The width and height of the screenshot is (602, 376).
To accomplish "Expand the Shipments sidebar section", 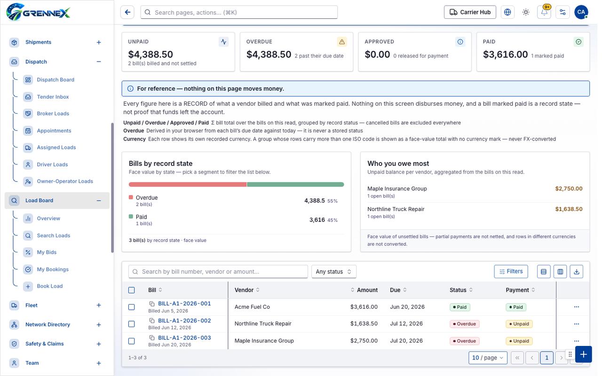I will [x=99, y=42].
